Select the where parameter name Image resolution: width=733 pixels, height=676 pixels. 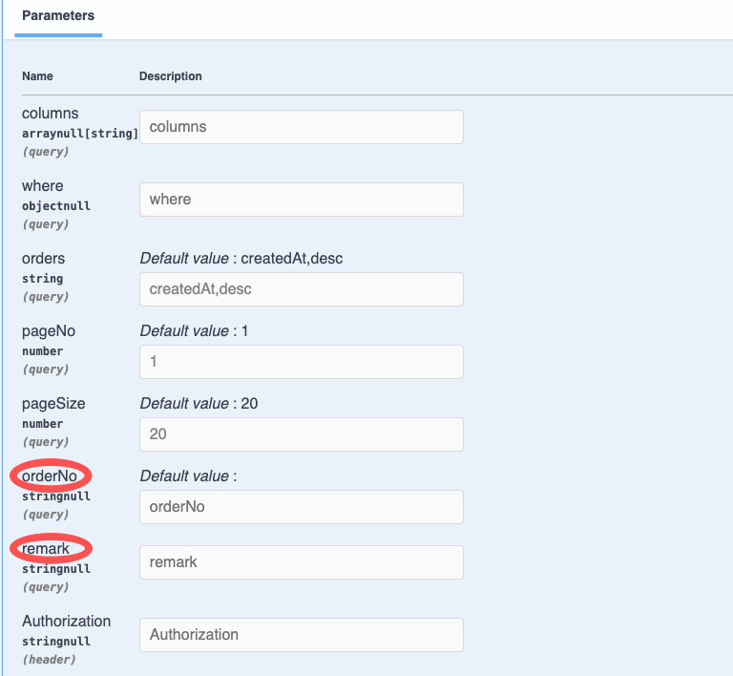pos(42,186)
